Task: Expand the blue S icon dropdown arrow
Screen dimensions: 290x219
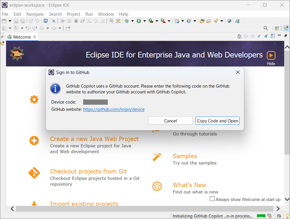Action: 195,21
